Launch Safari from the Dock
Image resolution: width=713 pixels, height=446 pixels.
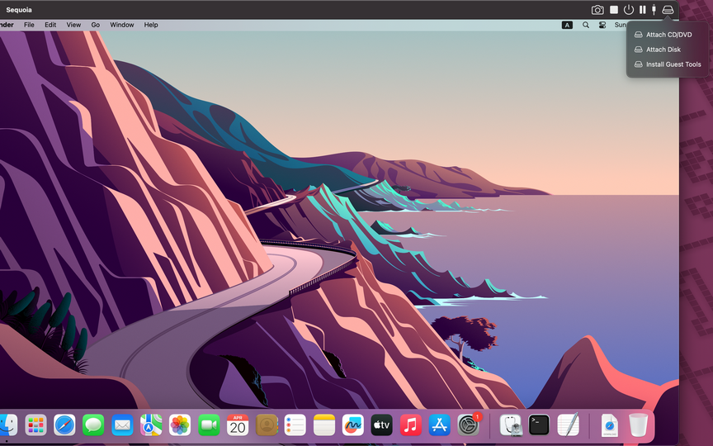(x=64, y=425)
